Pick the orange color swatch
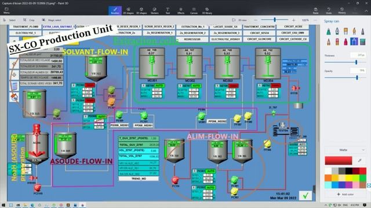Image resolution: width=371 pixels, height=208 pixels. coord(328,178)
